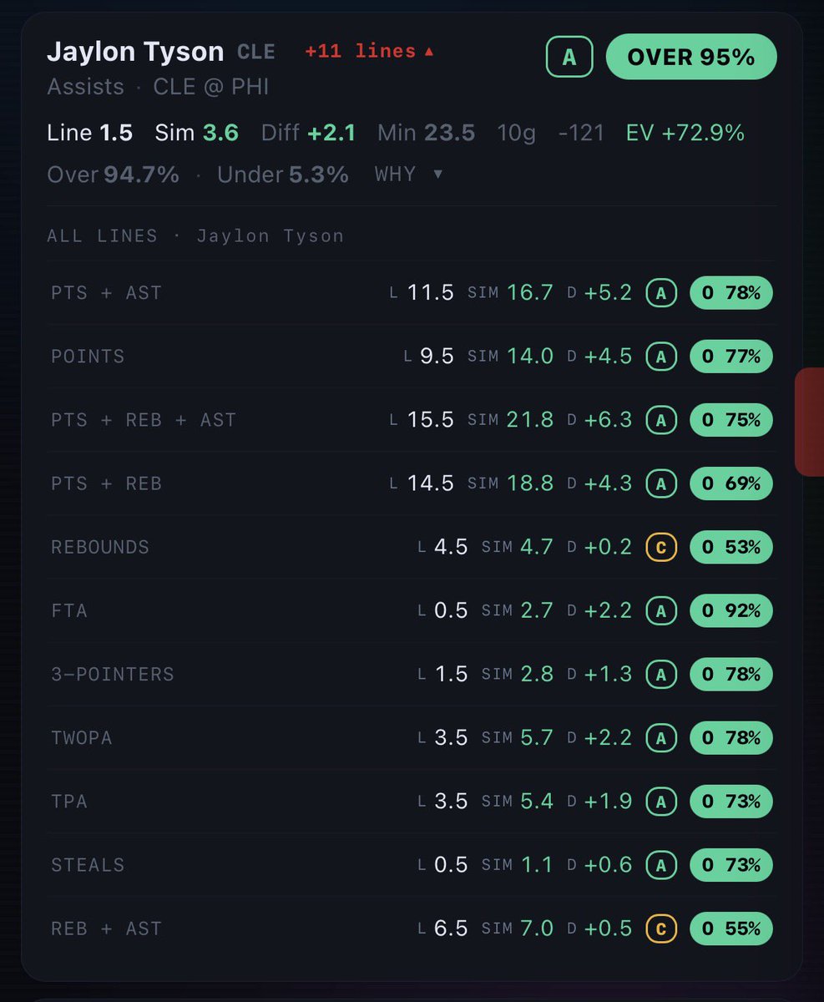824x1002 pixels.
Task: Click the O 55% pill in REB + AST row
Action: pyautogui.click(x=731, y=929)
